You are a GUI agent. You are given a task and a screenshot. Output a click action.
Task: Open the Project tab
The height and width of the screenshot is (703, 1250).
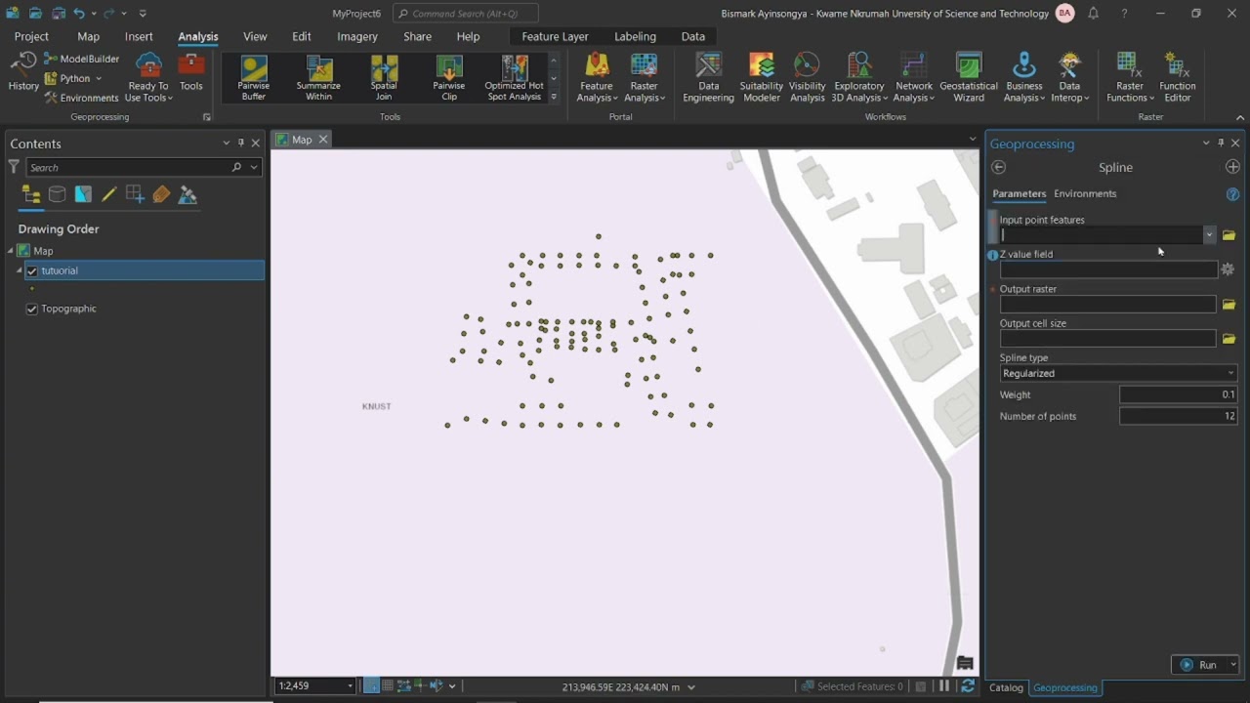[31, 36]
